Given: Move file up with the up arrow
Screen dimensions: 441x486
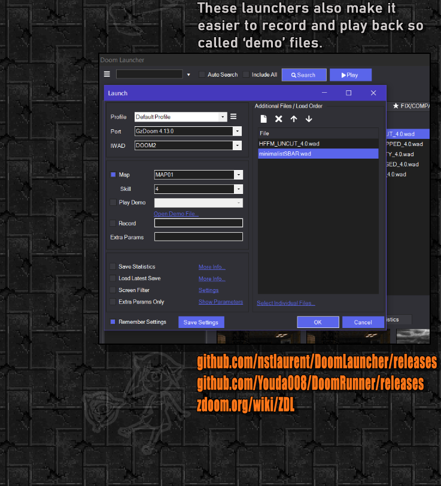Looking at the screenshot, I should coord(294,119).
